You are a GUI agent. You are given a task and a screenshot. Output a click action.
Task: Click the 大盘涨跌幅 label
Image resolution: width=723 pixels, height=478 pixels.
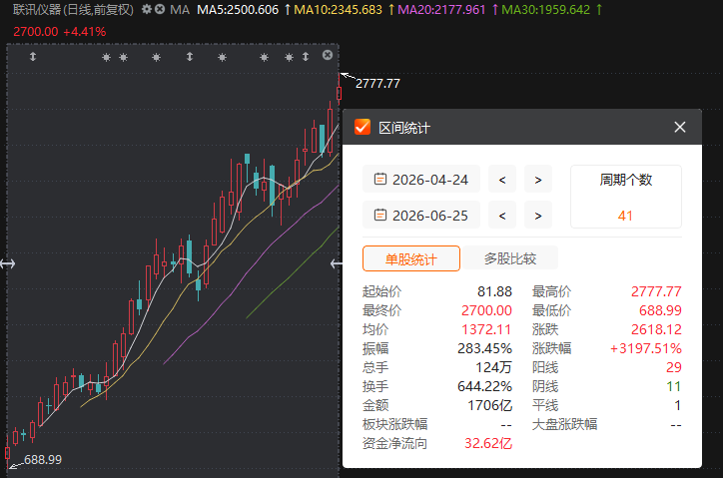(x=564, y=424)
